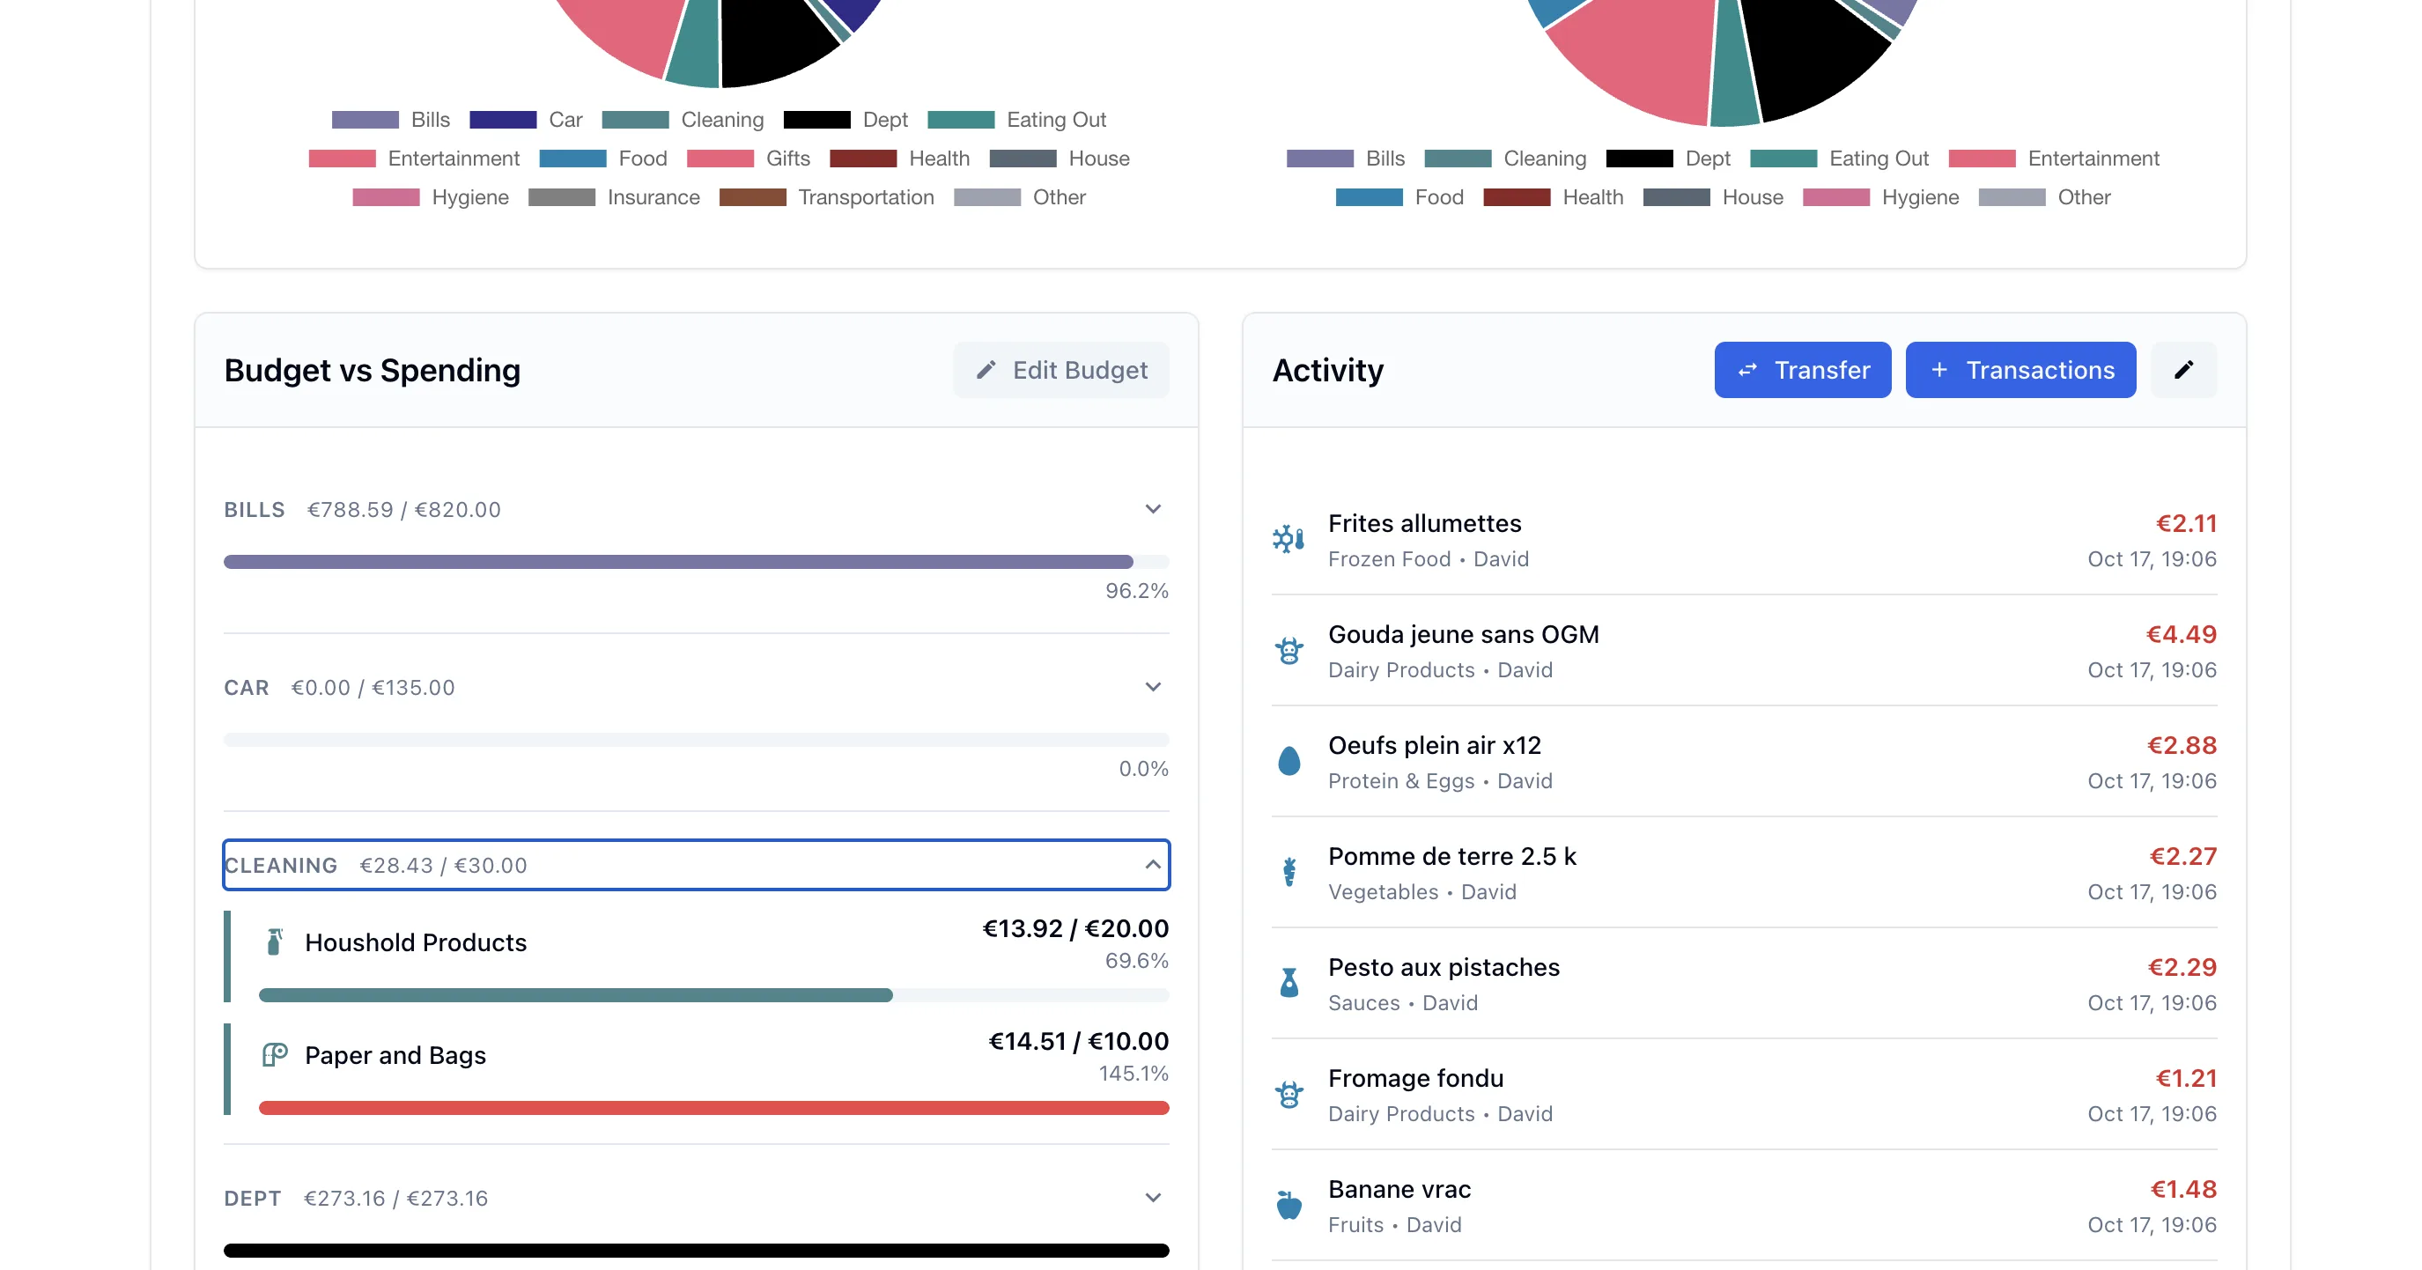This screenshot has height=1270, width=2422.
Task: Toggle Hygiene legend in right chart
Action: click(x=1880, y=196)
